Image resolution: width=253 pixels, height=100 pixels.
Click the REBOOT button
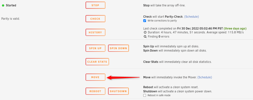coord(95,91)
